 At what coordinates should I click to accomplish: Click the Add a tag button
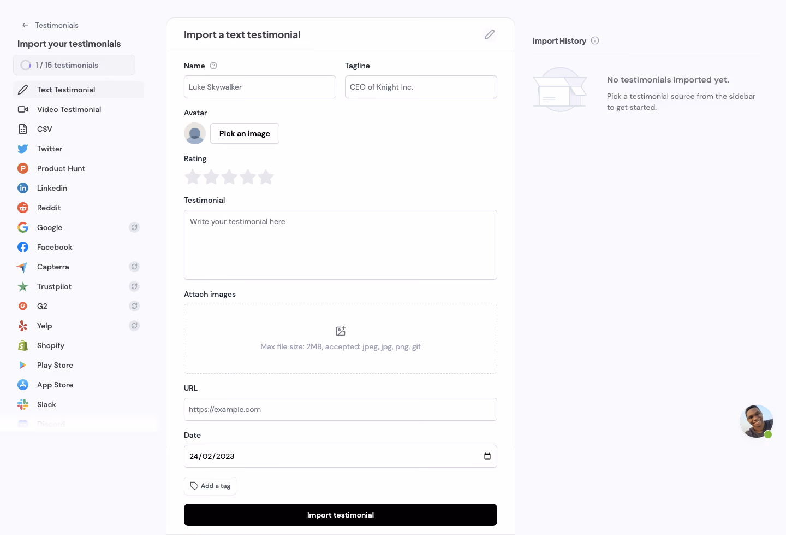pyautogui.click(x=210, y=486)
